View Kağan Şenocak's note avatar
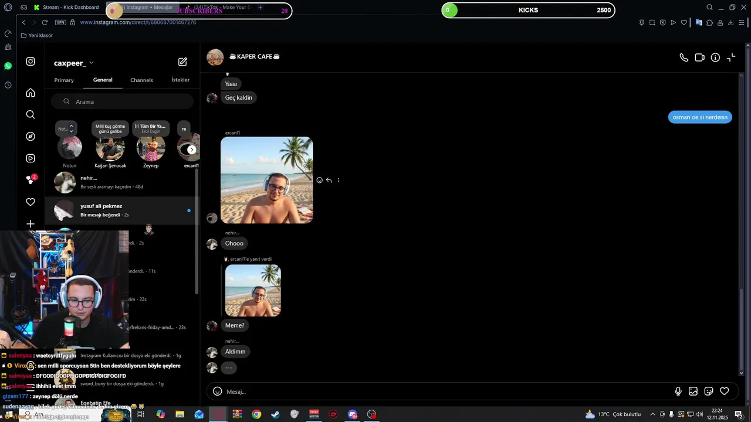 [110, 148]
